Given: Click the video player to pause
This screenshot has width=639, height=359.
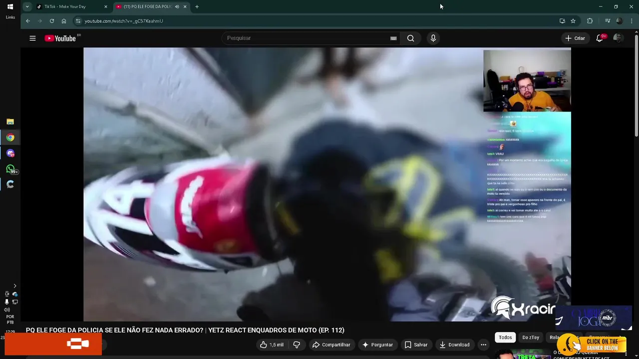Looking at the screenshot, I should coord(327,184).
